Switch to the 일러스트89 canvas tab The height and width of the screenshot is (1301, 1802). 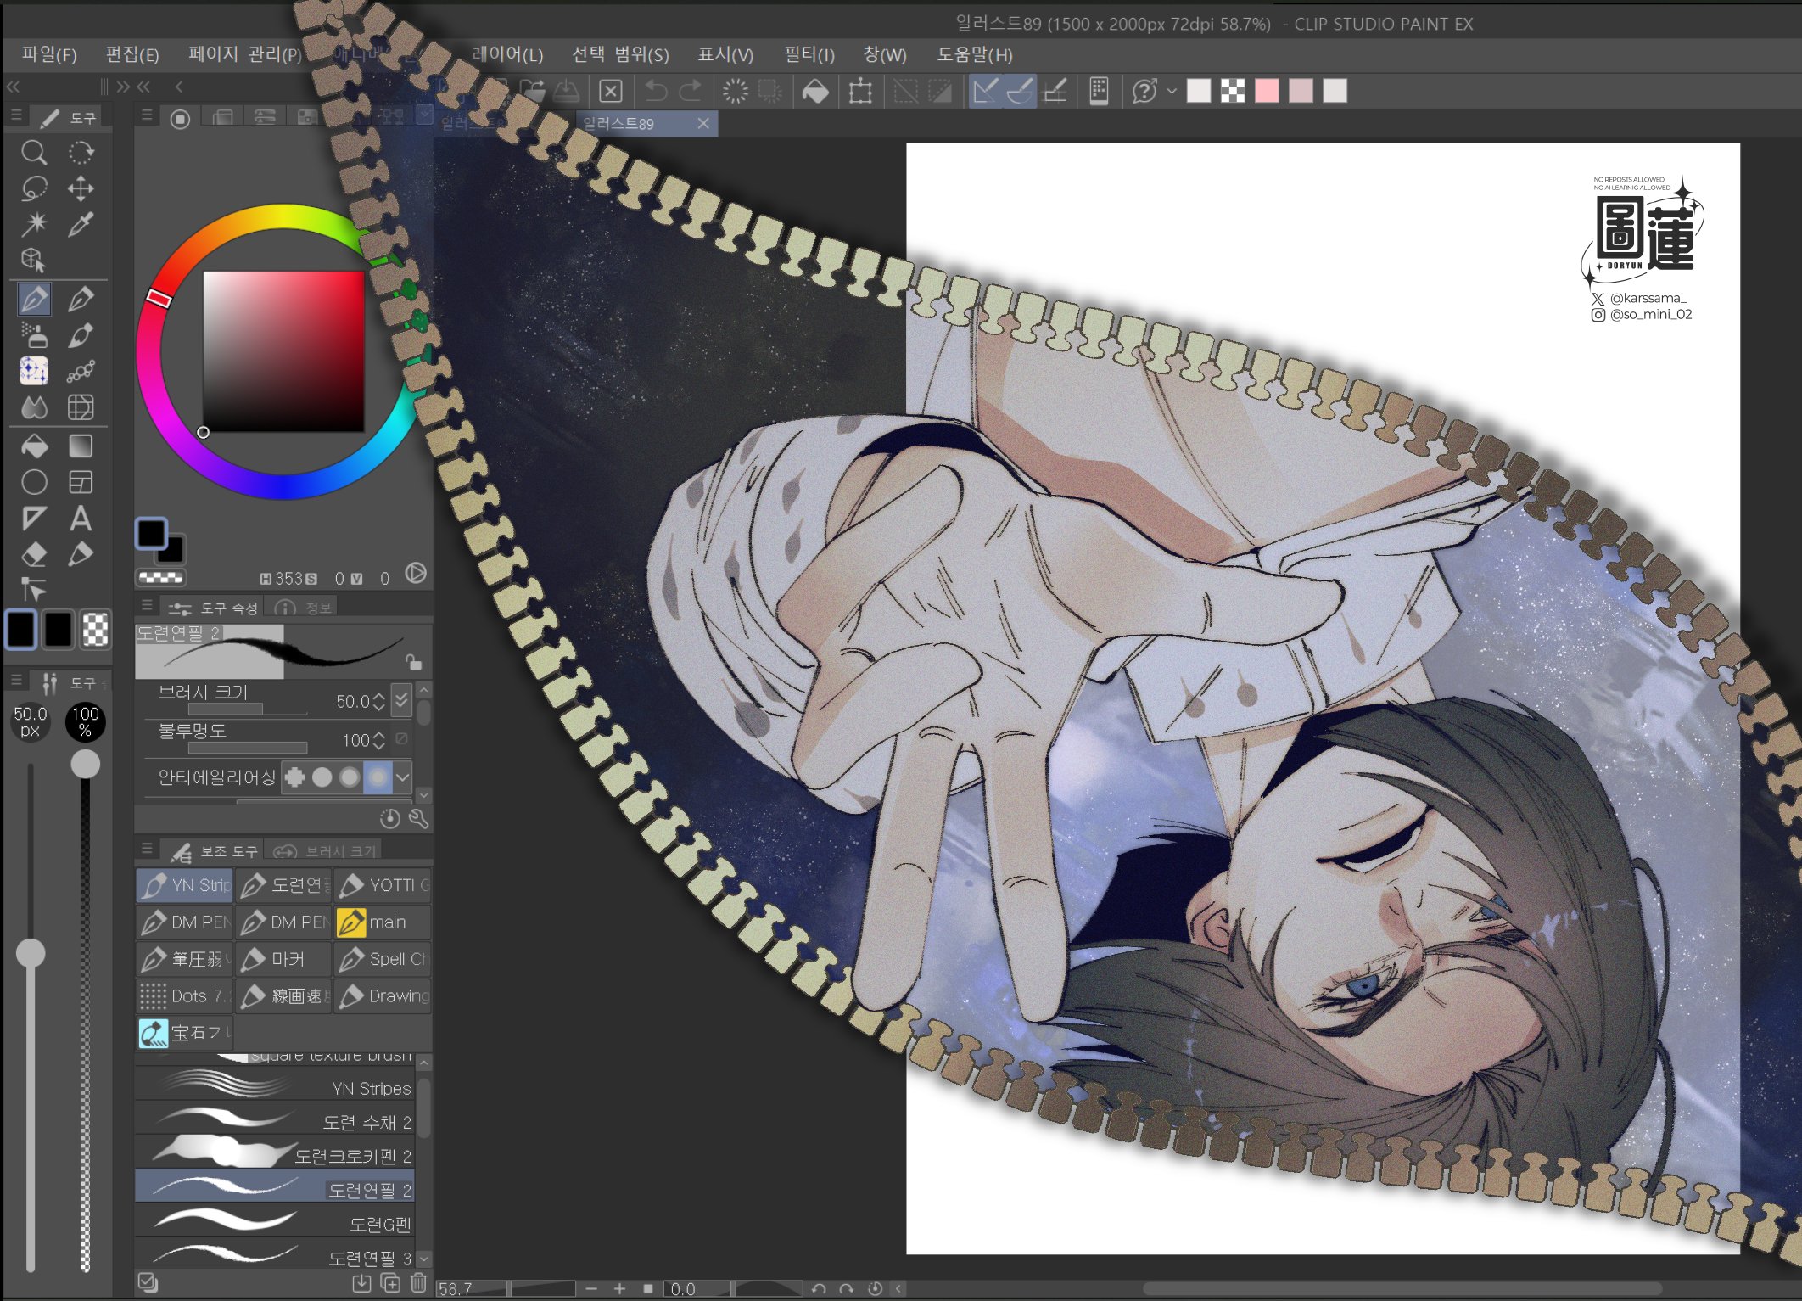pyautogui.click(x=619, y=124)
